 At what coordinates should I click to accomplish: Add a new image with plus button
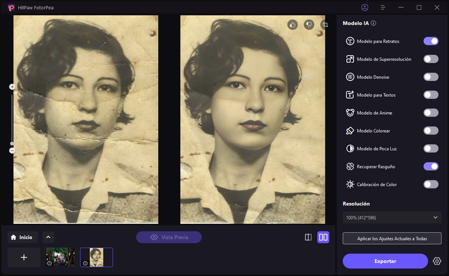pyautogui.click(x=24, y=258)
